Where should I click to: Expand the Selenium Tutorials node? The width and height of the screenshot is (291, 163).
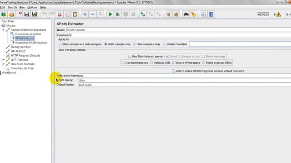pos(3,64)
